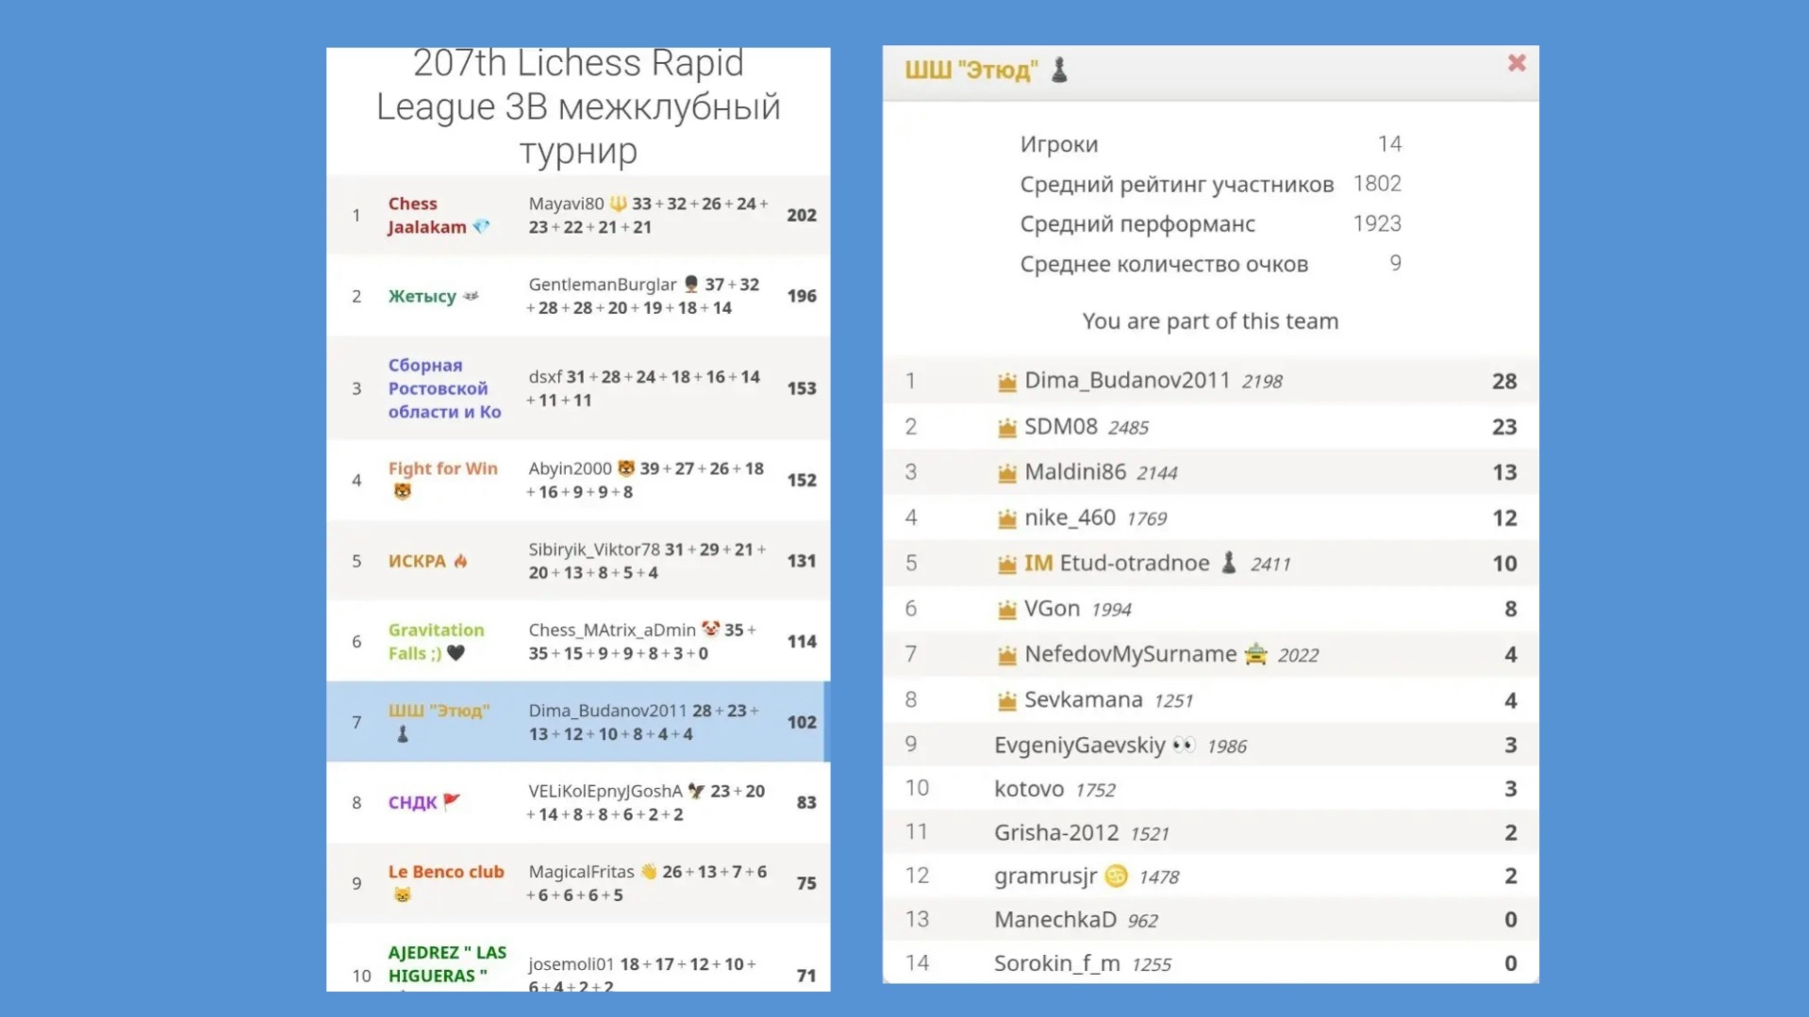Open Dima_Budanov2011 player profile
Screen dimensions: 1809x1017
coord(1127,380)
